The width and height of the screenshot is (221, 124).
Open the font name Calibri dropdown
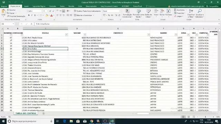pos(41,11)
